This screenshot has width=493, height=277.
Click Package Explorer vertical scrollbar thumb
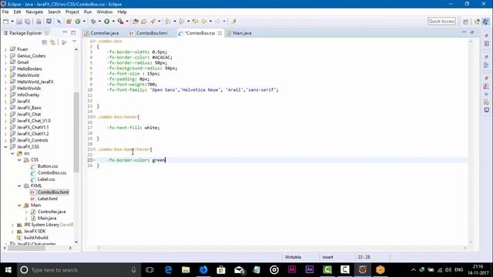pos(76,132)
